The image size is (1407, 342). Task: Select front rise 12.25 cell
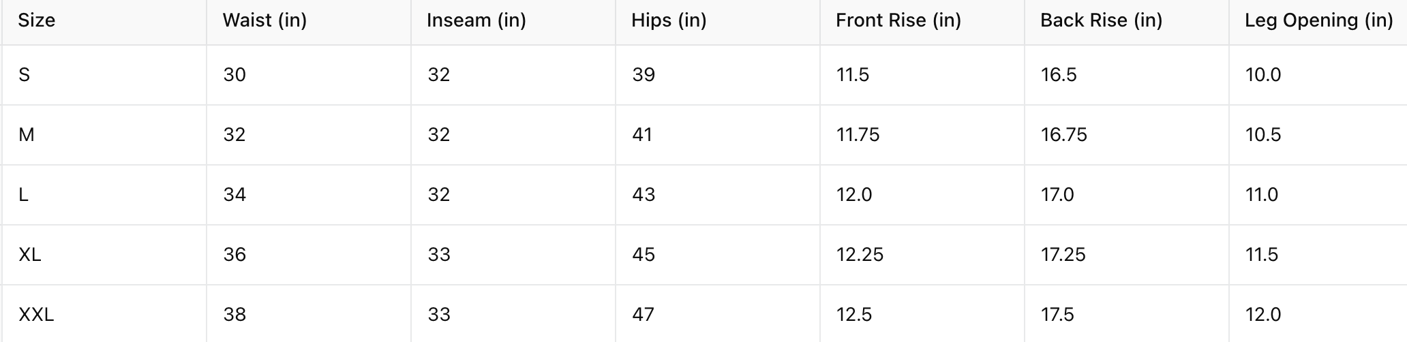point(860,255)
